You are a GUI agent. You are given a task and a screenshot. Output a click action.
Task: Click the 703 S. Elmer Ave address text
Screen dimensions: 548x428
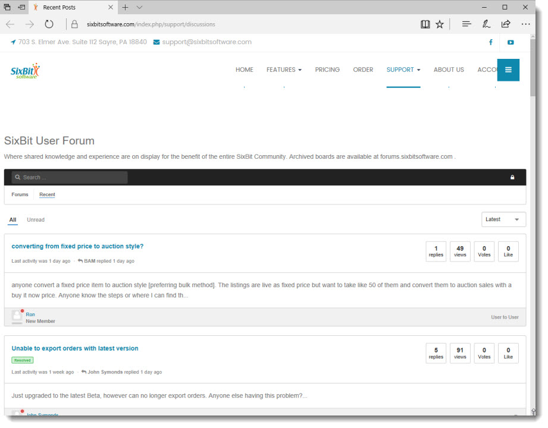[x=83, y=42]
